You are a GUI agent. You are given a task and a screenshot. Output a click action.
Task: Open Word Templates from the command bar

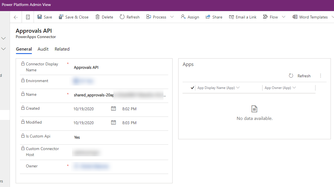click(310, 17)
